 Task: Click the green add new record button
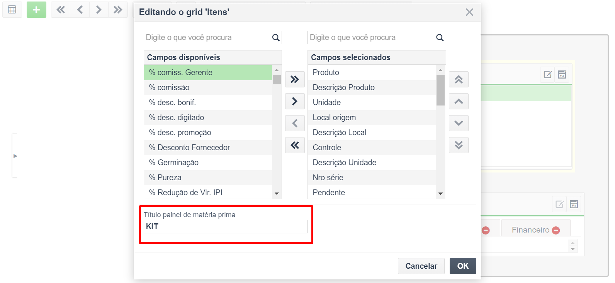click(x=36, y=10)
